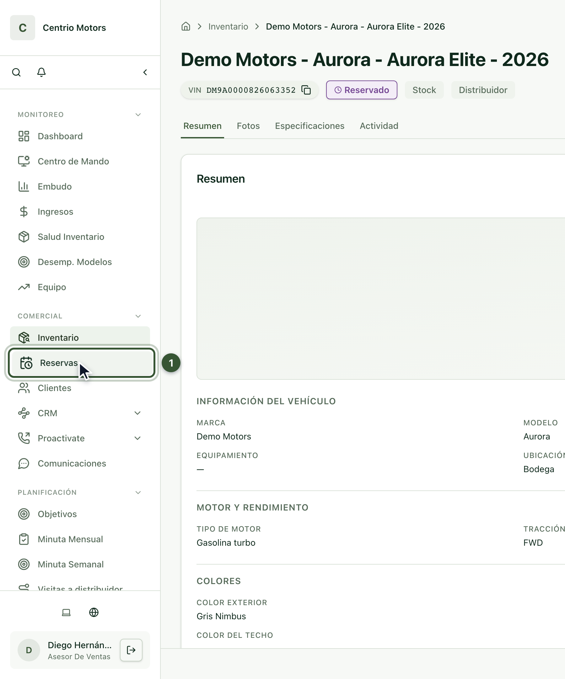Open Comunicaciones chat item

[x=80, y=464]
